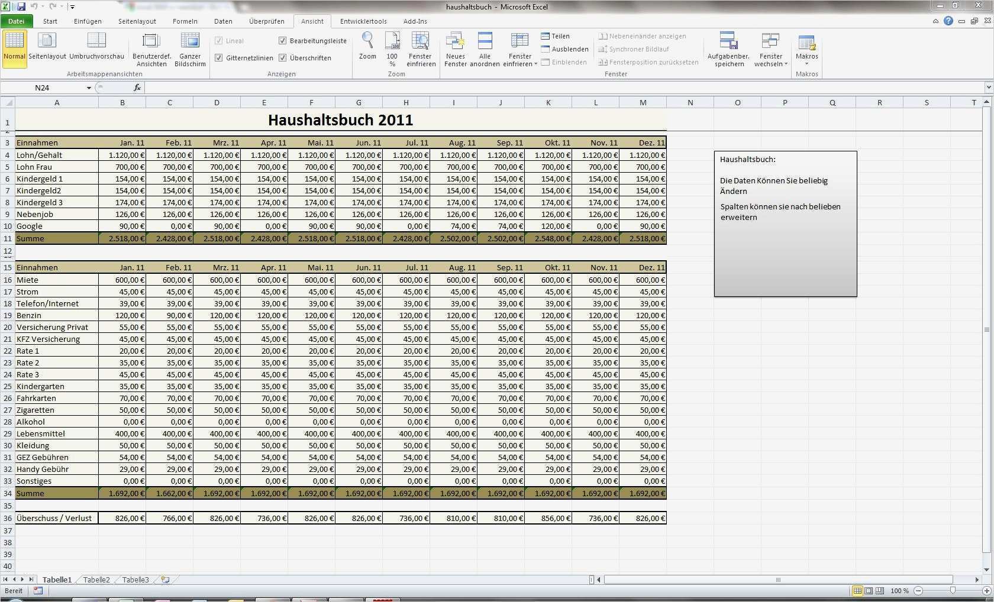This screenshot has height=602, width=994.
Task: Switch to the Tabelle2 sheet tab
Action: 96,580
